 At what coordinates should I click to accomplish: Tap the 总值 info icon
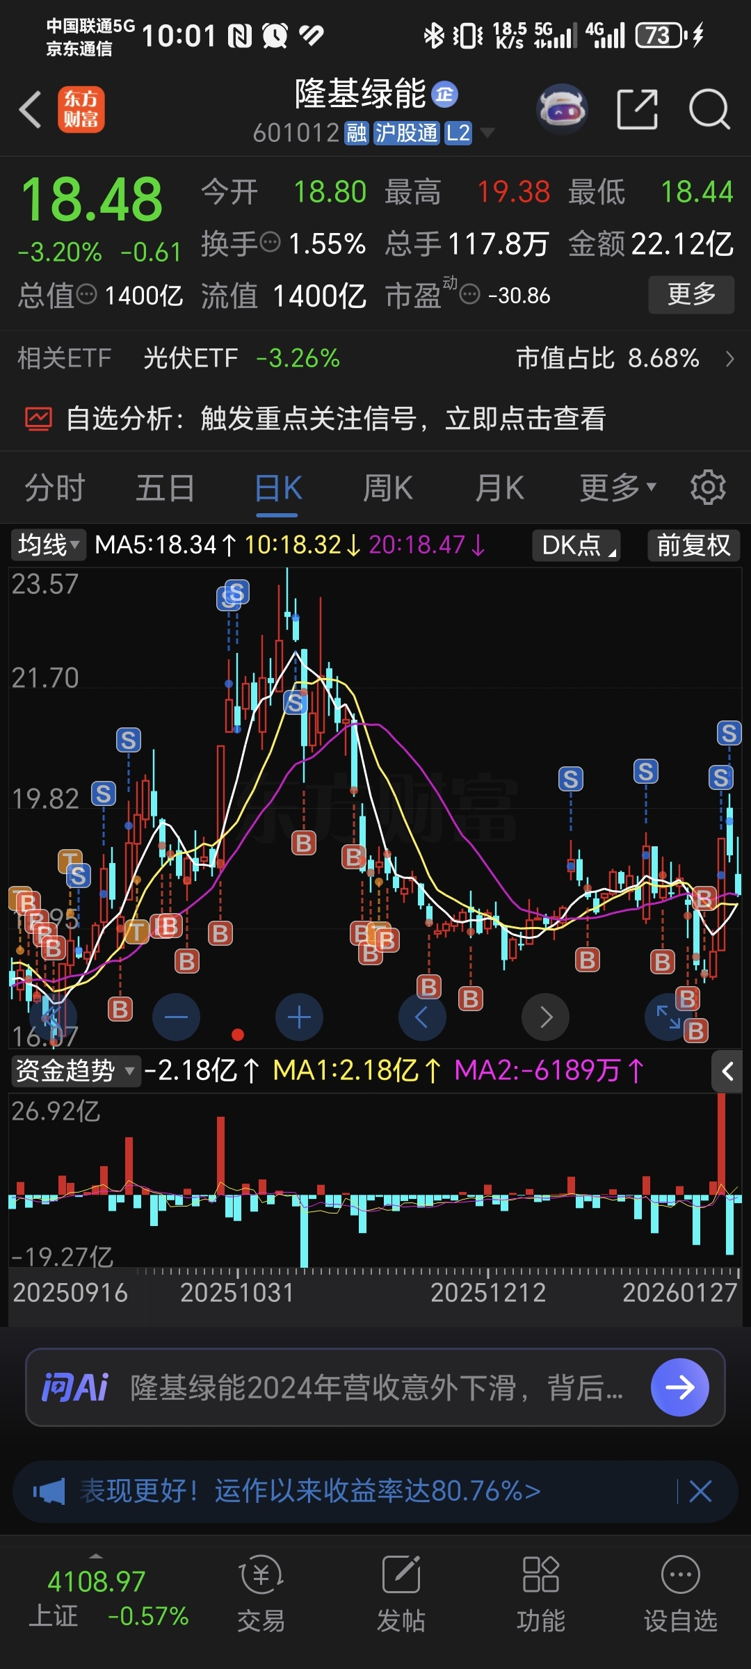(x=86, y=295)
